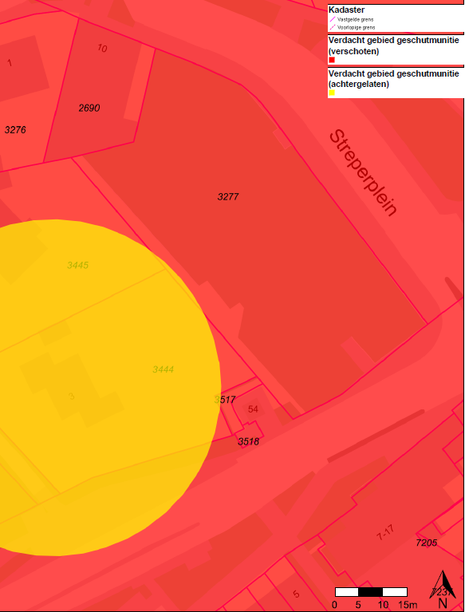Click parcel label 2690

point(89,108)
